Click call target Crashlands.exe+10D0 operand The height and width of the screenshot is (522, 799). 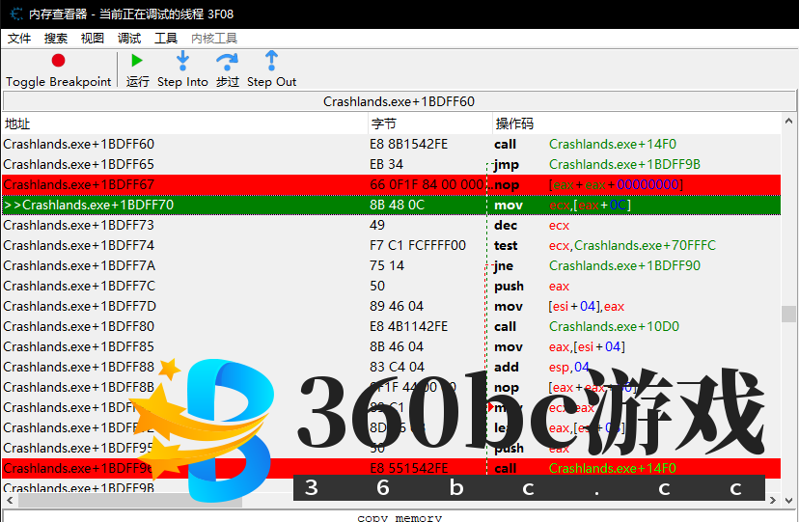click(614, 326)
